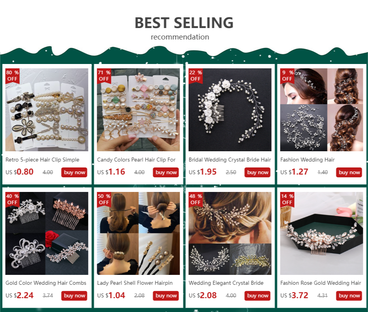The width and height of the screenshot is (368, 312).
Task: Open the Retro 5-piece Hair Clip product image
Action: pos(47,110)
